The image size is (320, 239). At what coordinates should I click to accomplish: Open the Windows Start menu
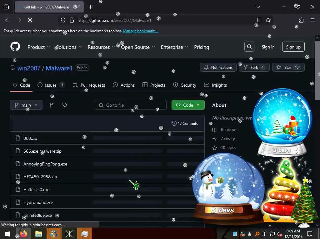coord(7,234)
